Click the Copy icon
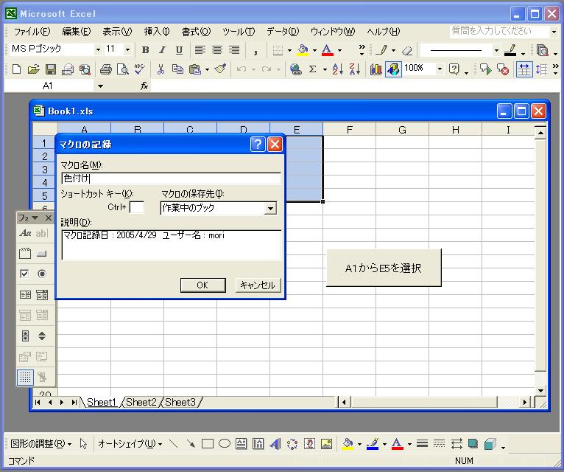Image resolution: width=564 pixels, height=472 pixels. coord(177,69)
